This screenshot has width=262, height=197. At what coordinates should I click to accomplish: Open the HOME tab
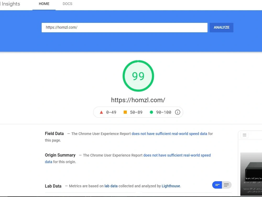point(44,4)
